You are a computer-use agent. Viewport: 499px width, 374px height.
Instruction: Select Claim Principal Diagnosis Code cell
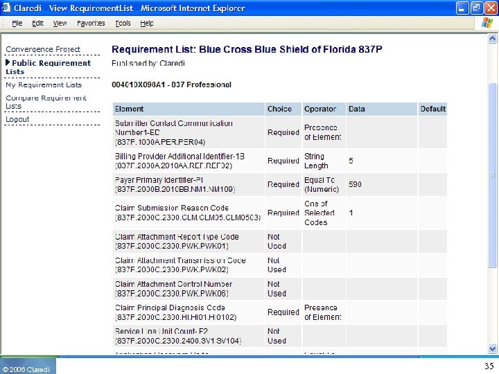tap(189, 312)
